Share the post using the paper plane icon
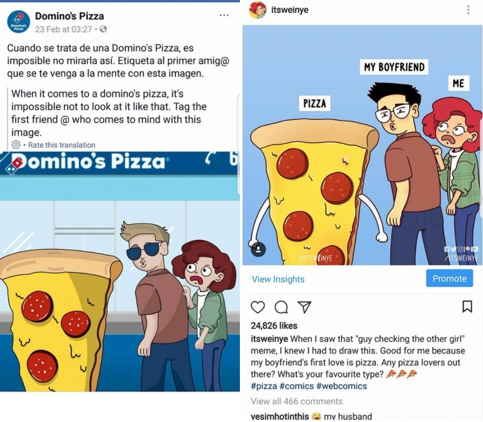This screenshot has width=483, height=422. click(x=304, y=307)
